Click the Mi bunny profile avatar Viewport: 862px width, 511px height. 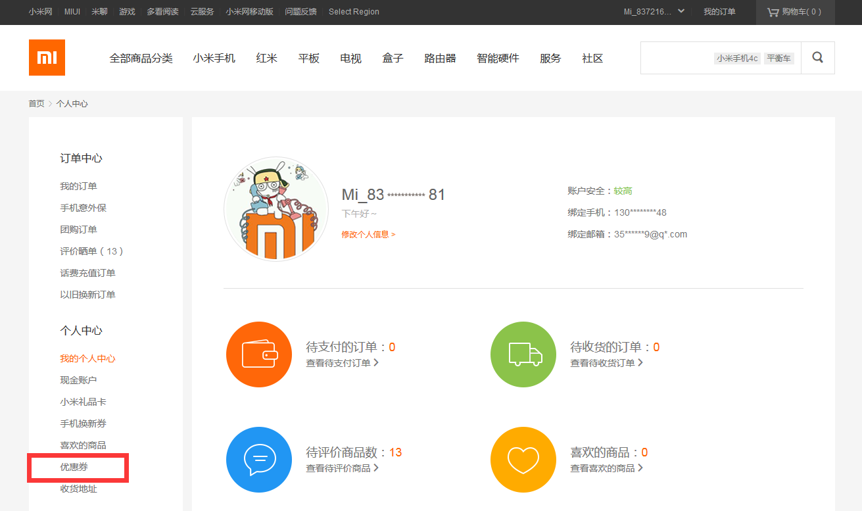tap(276, 209)
